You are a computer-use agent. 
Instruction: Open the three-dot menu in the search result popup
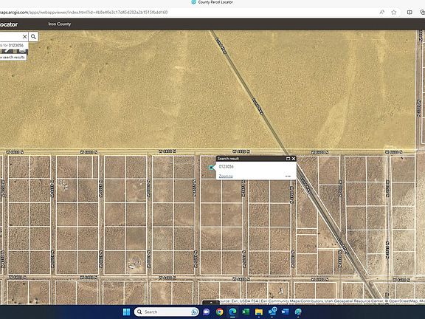pyautogui.click(x=288, y=176)
